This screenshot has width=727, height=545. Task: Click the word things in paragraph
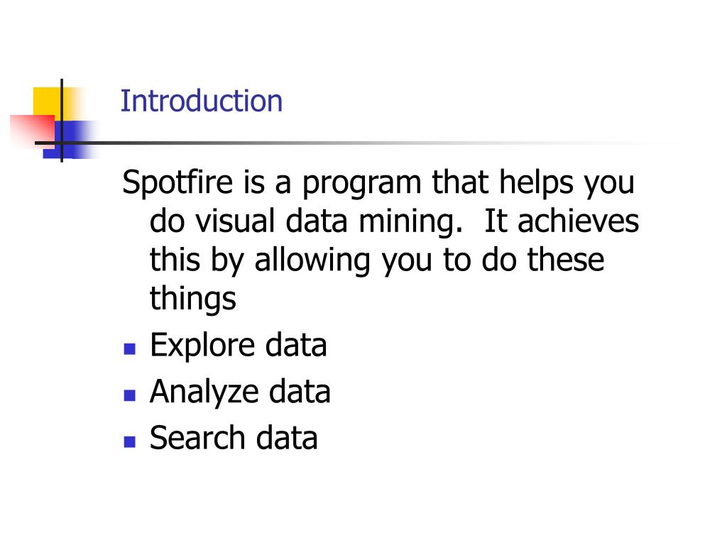(193, 298)
